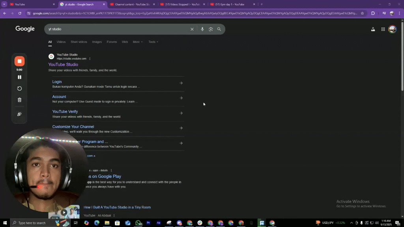
Task: Submit search with the magnifier icon
Action: tap(219, 29)
